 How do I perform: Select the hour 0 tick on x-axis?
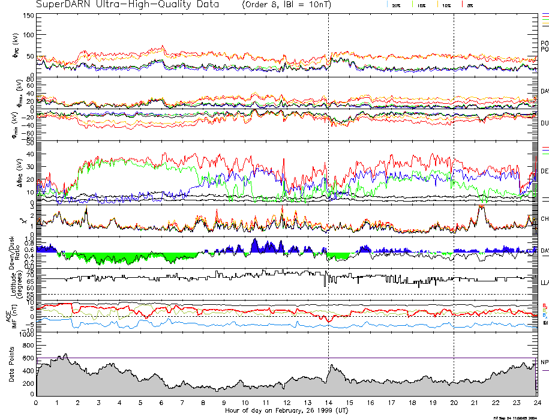(x=37, y=403)
